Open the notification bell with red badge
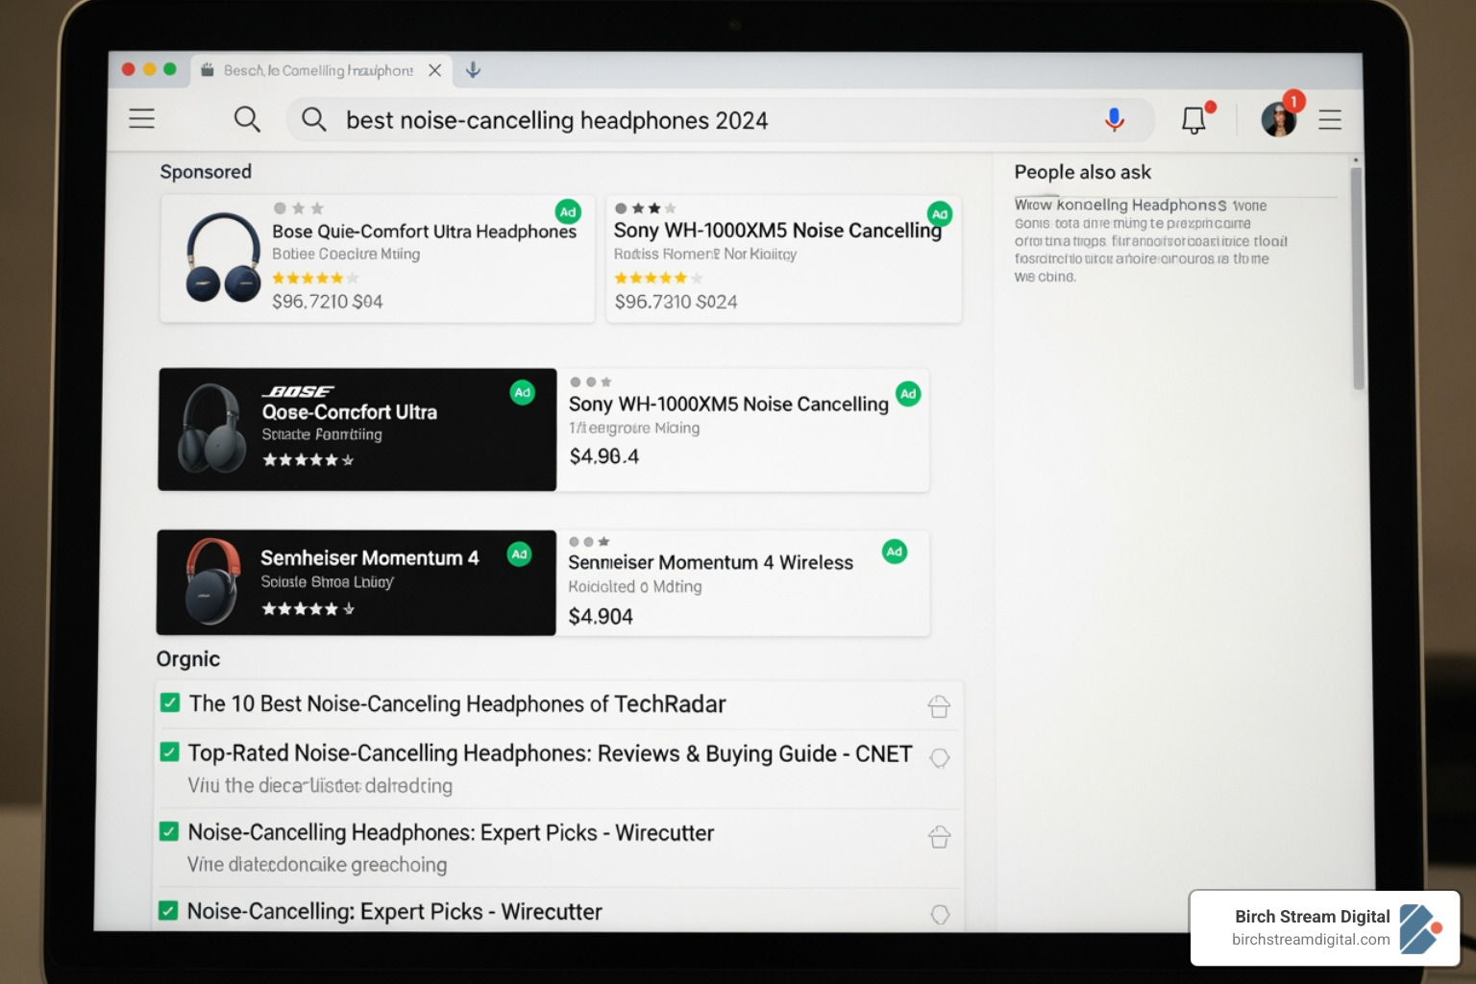The width and height of the screenshot is (1476, 984). (1193, 119)
